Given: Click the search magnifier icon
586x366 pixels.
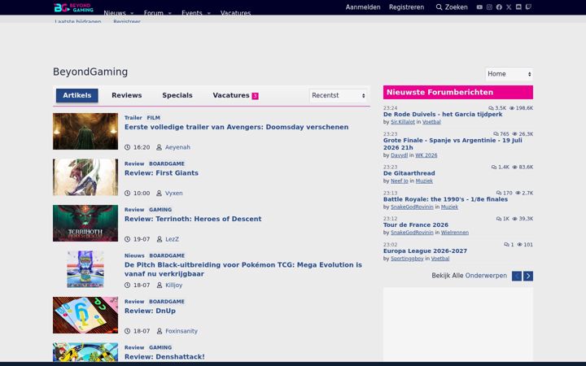Looking at the screenshot, I should tap(439, 7).
